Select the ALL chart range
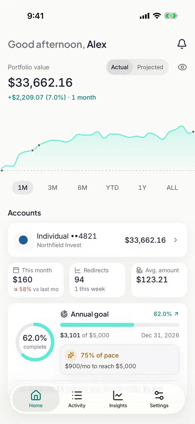Image resolution: width=195 pixels, height=424 pixels. coord(172,188)
